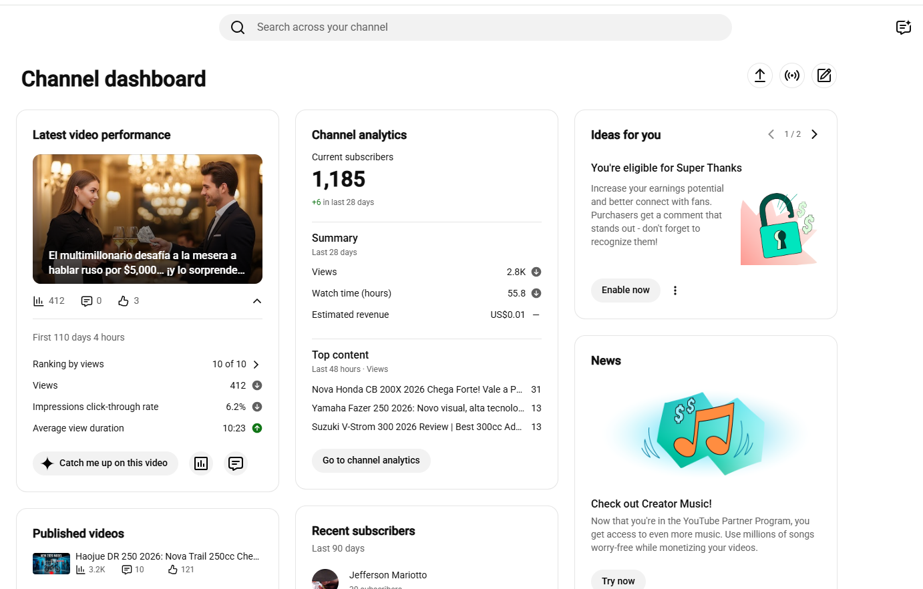Image resolution: width=923 pixels, height=589 pixels.
Task: Click the 'US$0.01' estimated revenue value
Action: tap(508, 315)
